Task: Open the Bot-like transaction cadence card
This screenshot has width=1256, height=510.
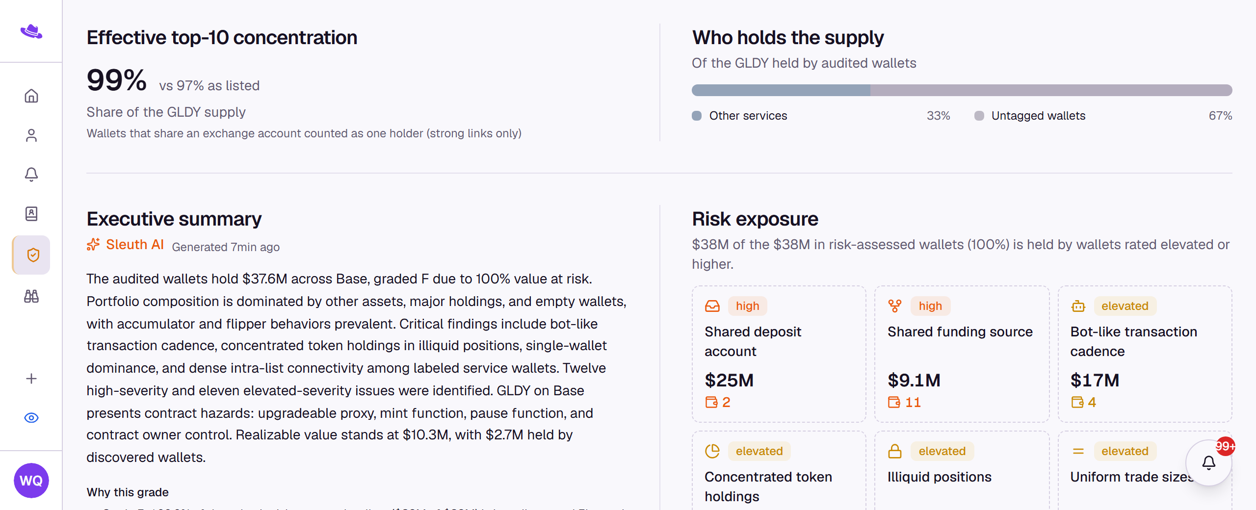Action: (x=1145, y=354)
